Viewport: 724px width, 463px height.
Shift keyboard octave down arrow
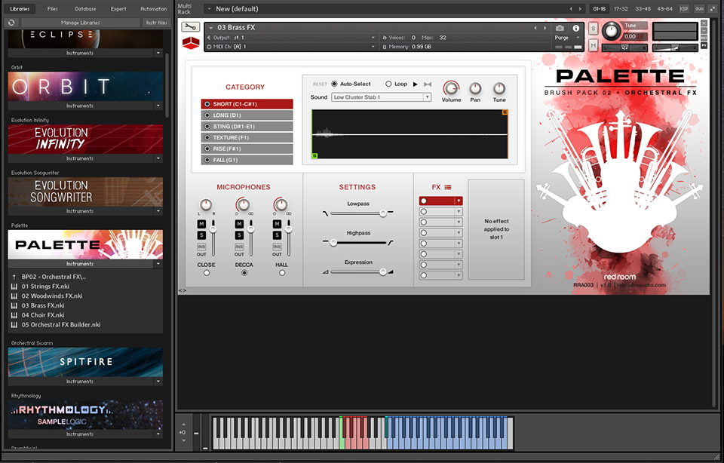pyautogui.click(x=183, y=440)
